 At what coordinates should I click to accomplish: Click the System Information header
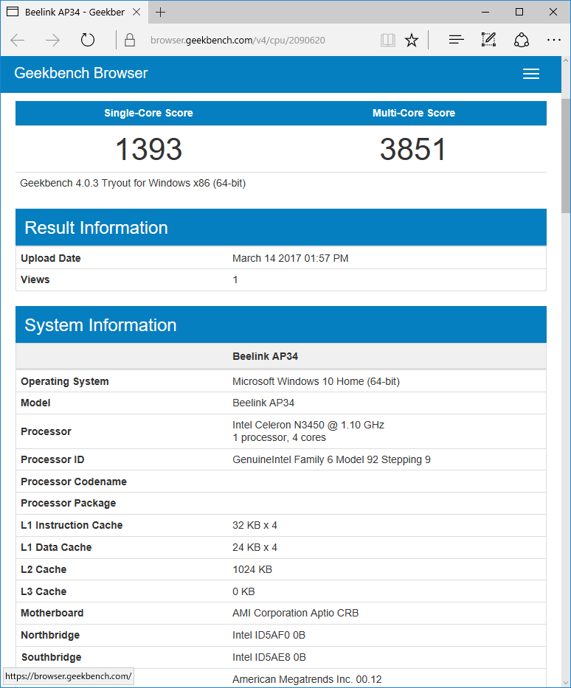coord(281,324)
